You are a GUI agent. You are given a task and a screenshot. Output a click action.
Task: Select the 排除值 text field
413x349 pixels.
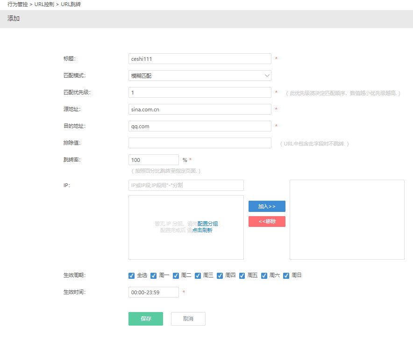pyautogui.click(x=199, y=143)
